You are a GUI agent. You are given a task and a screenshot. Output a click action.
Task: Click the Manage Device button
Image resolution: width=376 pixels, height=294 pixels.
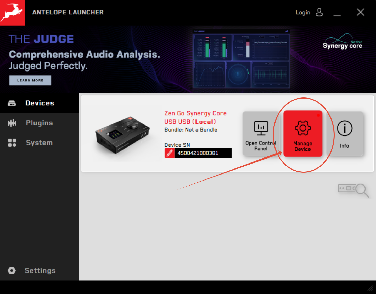coord(303,134)
